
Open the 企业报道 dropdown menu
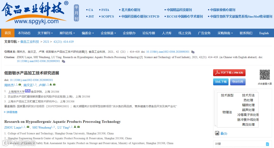tap(108, 33)
